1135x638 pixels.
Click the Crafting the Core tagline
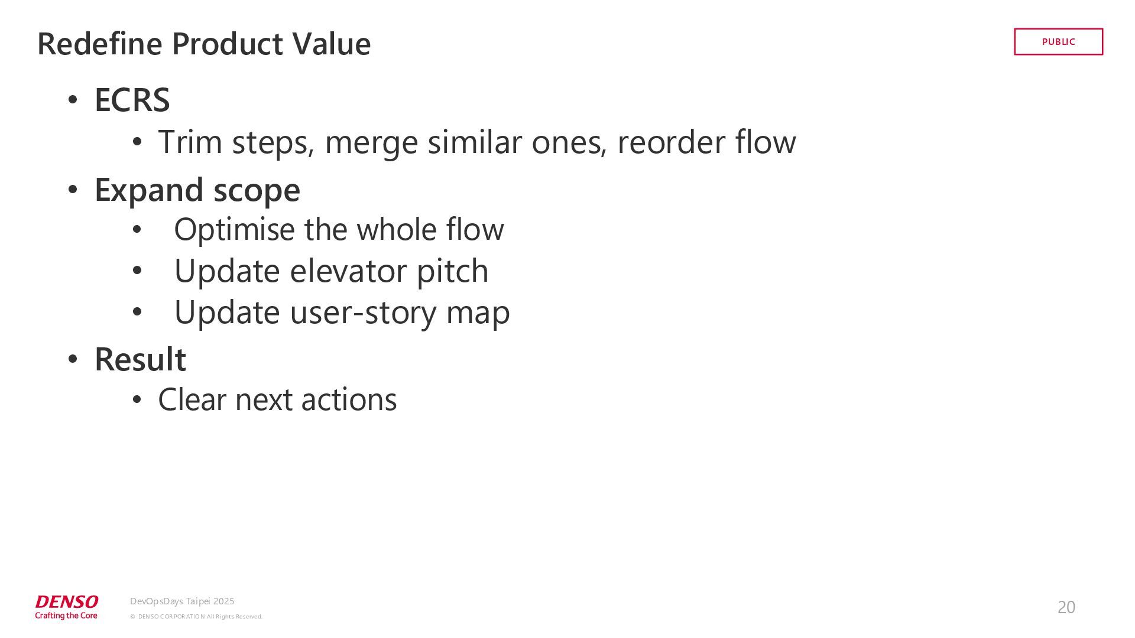coord(66,616)
